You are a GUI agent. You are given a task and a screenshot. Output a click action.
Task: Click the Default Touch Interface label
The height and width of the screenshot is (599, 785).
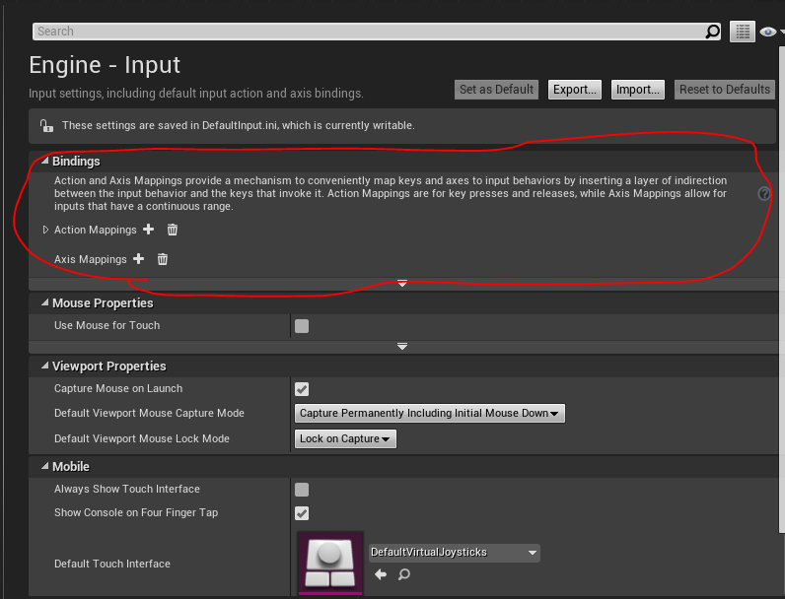click(x=112, y=564)
